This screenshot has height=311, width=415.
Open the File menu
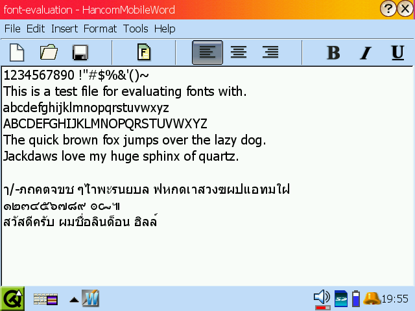click(12, 29)
